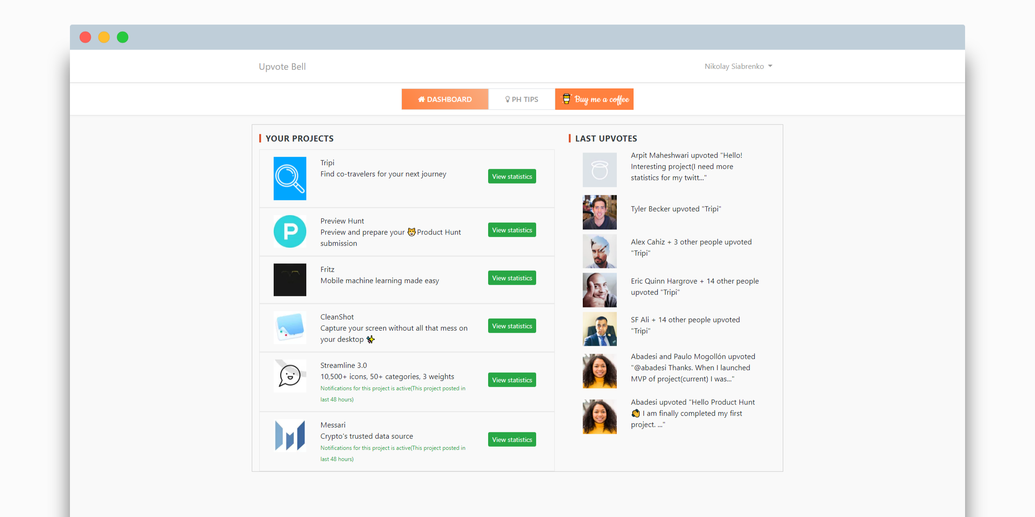Select the 'Streamline 3.0' project title

point(344,365)
